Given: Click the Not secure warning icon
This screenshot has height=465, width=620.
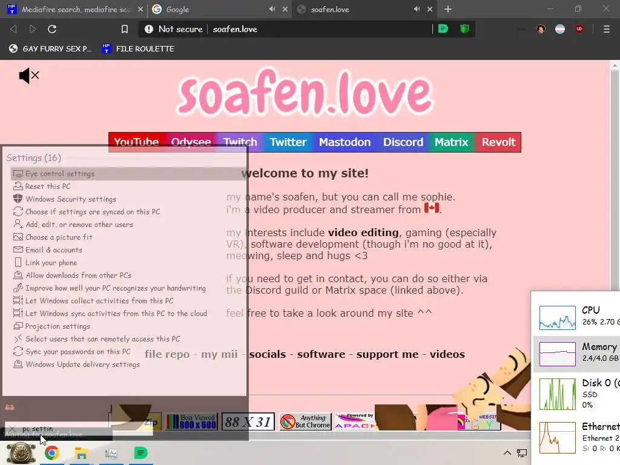Looking at the screenshot, I should coord(149,29).
